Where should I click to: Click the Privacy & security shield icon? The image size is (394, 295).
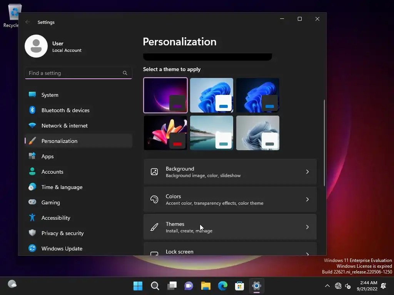point(32,233)
